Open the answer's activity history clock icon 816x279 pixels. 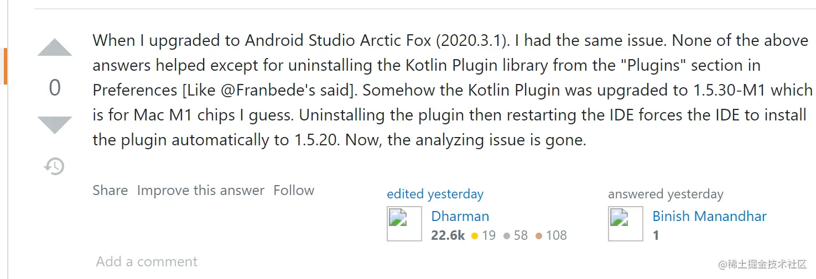(54, 166)
